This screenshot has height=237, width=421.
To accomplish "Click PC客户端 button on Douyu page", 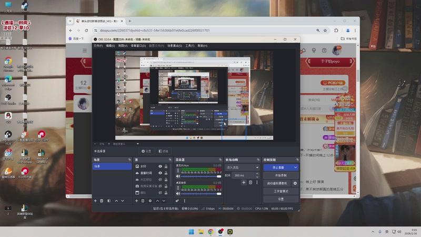I will 333,83.
